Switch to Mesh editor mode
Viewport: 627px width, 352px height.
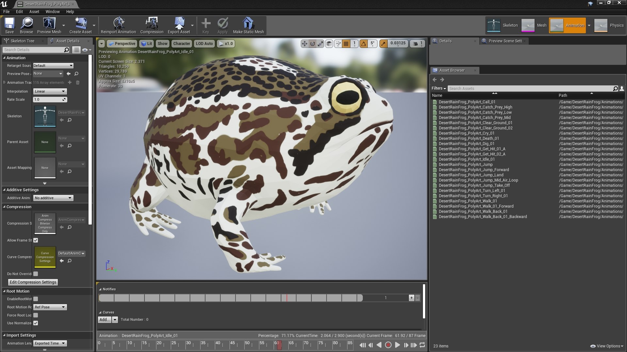pos(534,25)
